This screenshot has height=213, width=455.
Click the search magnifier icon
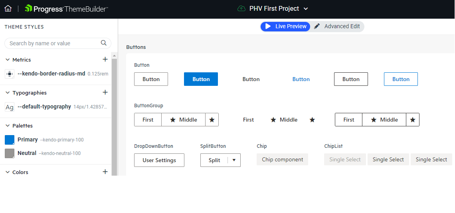(x=104, y=43)
